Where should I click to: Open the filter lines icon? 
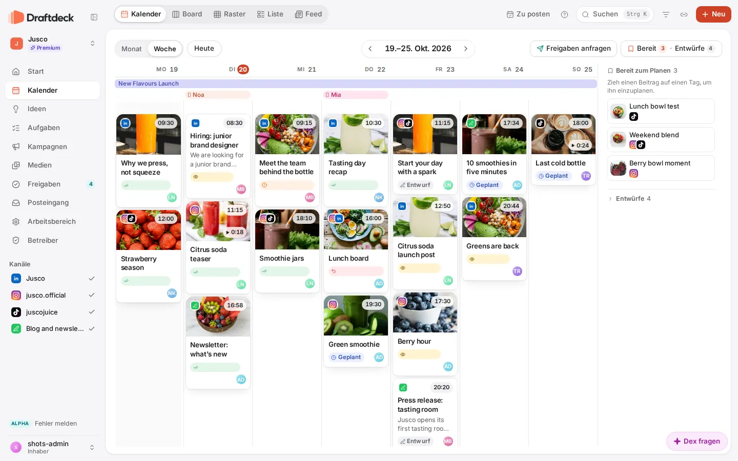tap(666, 14)
